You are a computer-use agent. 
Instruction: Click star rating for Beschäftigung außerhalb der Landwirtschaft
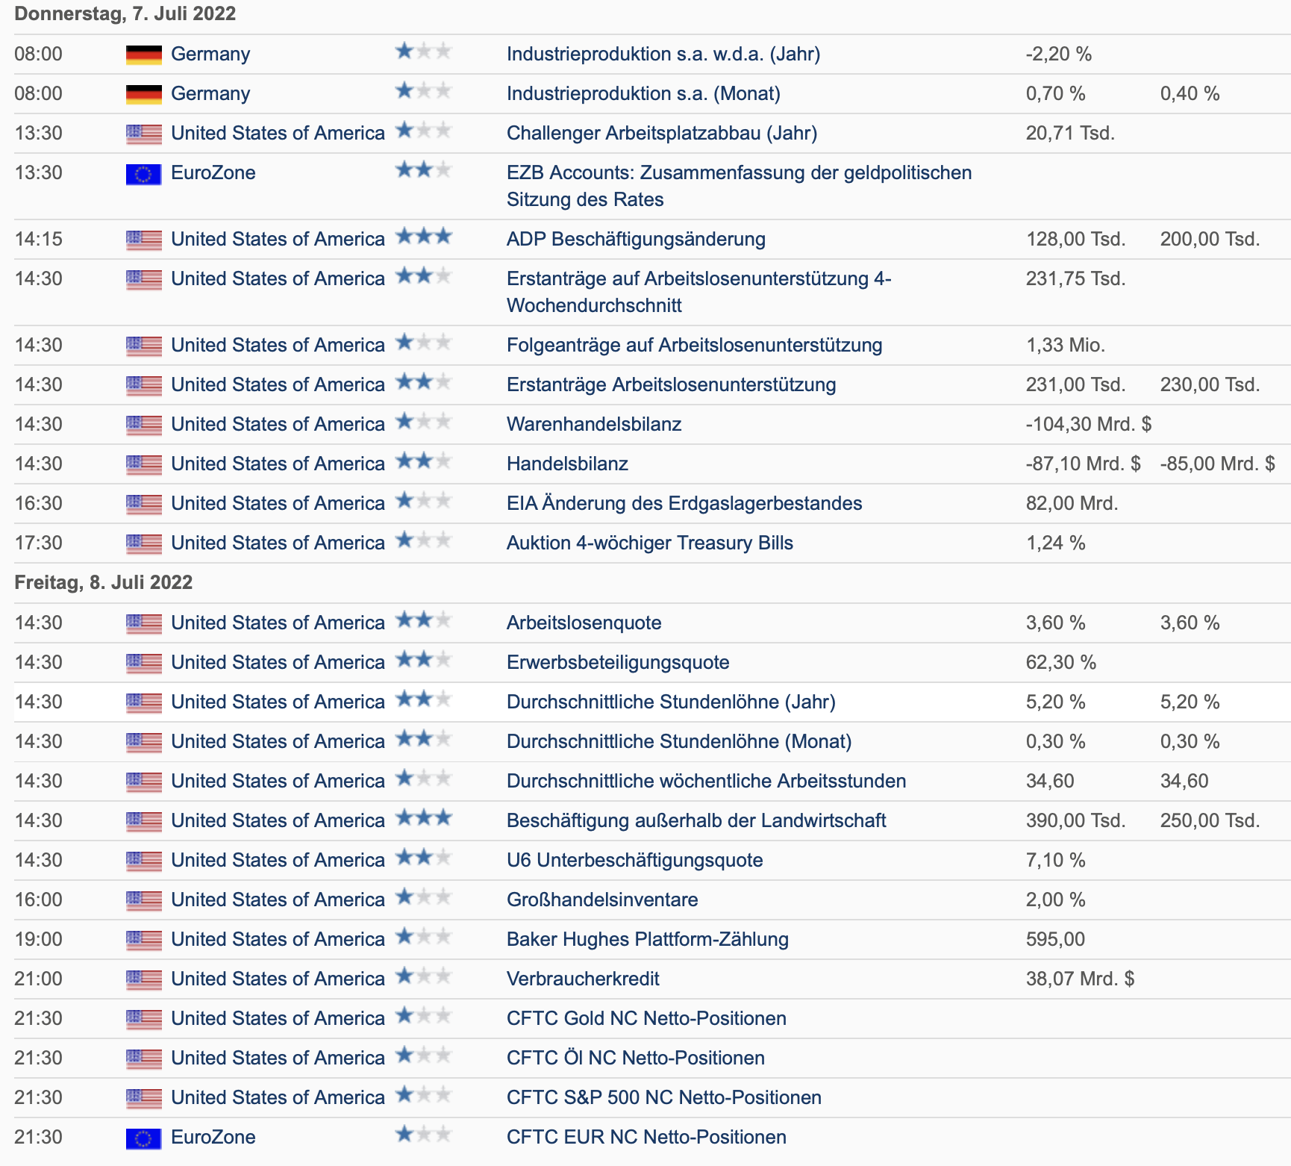tap(423, 819)
